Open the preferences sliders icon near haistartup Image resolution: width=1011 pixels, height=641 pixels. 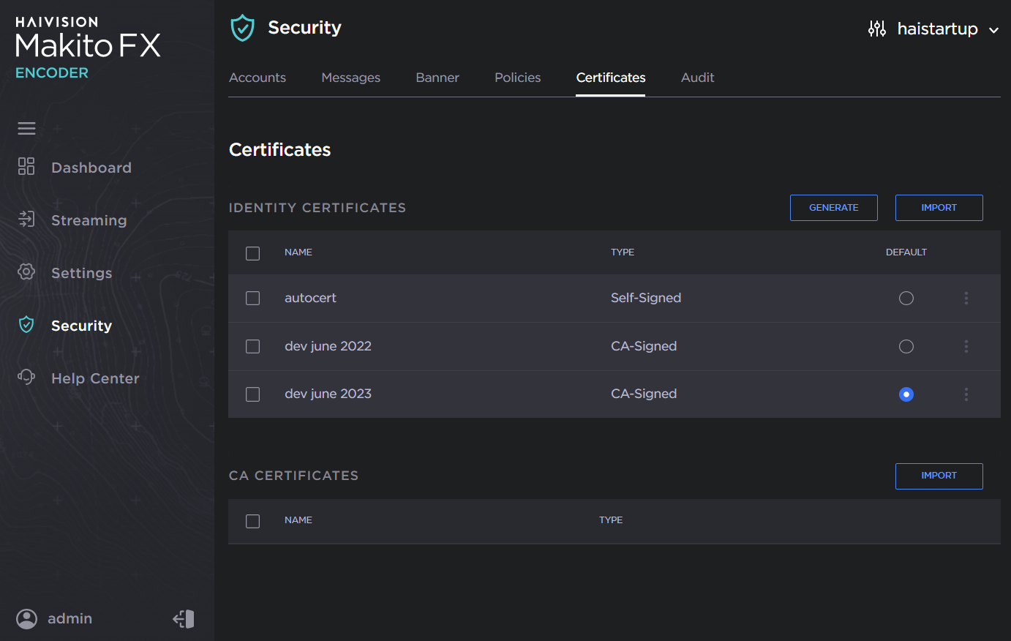click(x=876, y=29)
